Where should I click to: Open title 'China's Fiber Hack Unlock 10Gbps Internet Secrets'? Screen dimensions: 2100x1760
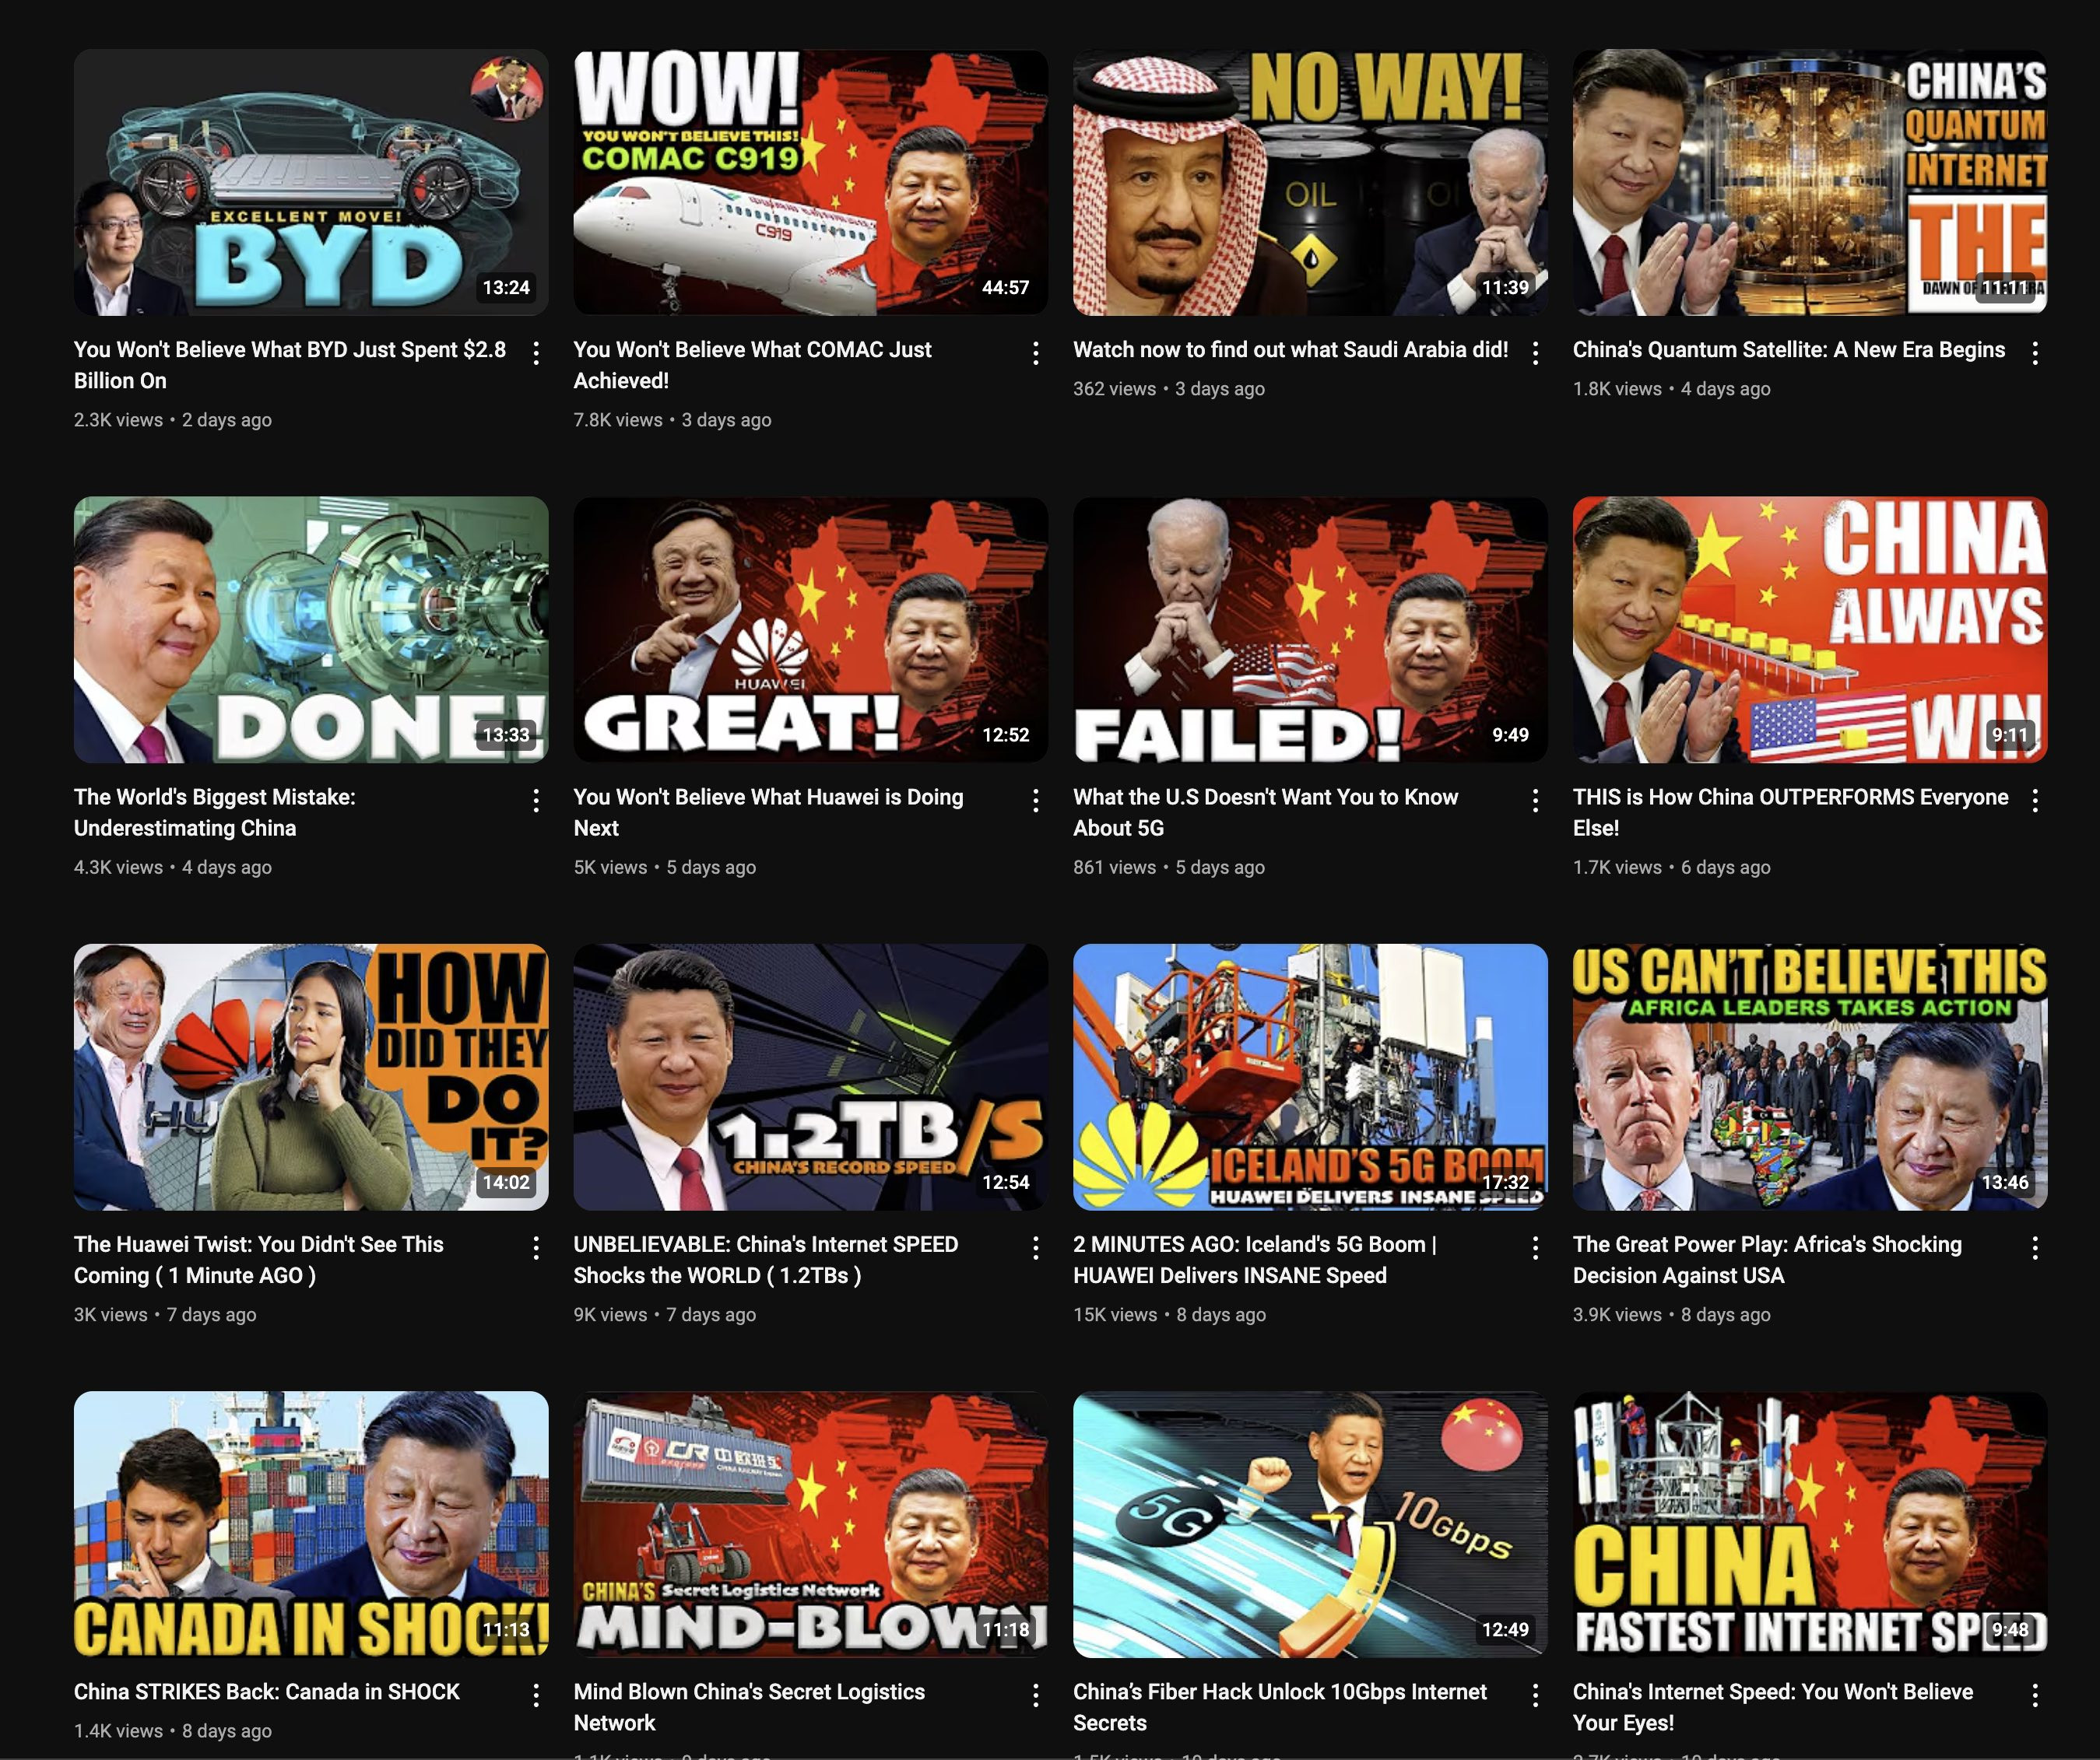(1279, 1706)
